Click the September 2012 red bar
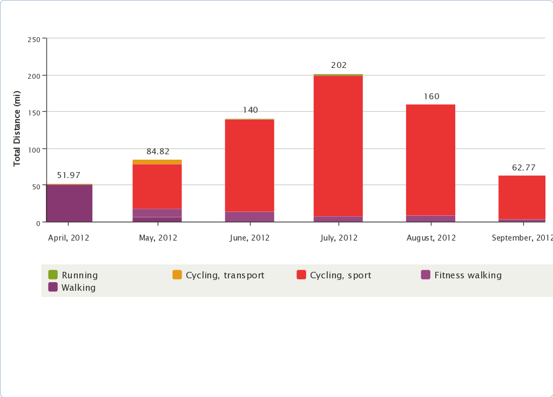 click(522, 197)
